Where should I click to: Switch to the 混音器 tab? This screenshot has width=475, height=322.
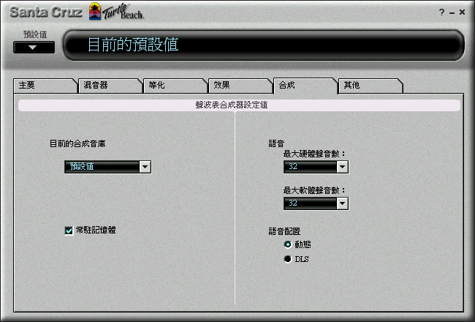(110, 86)
